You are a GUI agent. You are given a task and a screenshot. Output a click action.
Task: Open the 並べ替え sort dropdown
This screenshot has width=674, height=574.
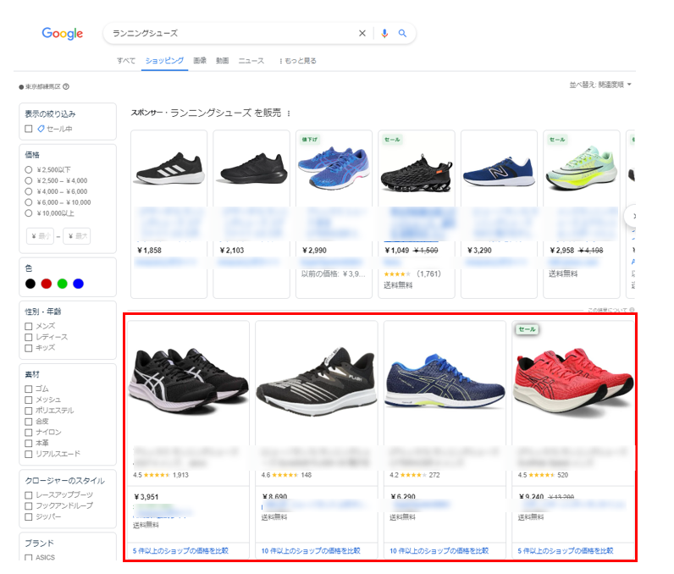pyautogui.click(x=600, y=85)
